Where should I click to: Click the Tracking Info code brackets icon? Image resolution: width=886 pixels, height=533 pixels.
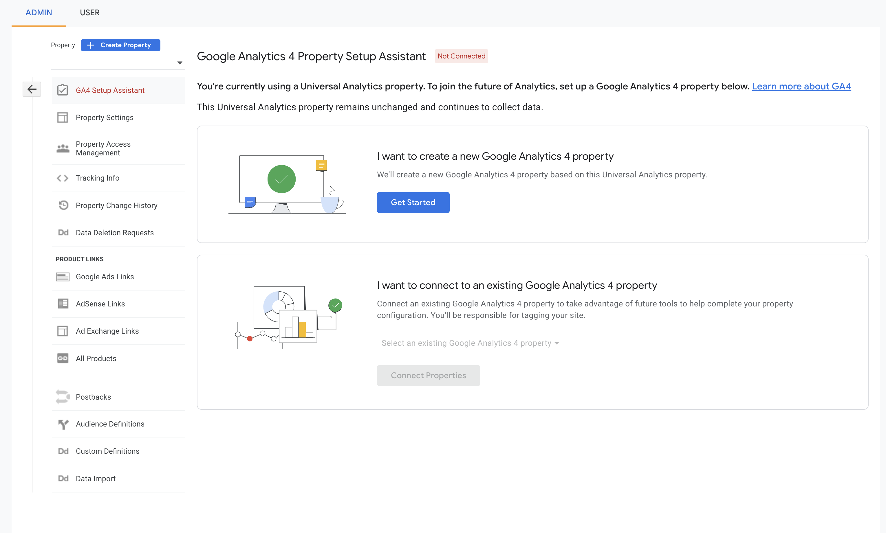[x=63, y=178]
